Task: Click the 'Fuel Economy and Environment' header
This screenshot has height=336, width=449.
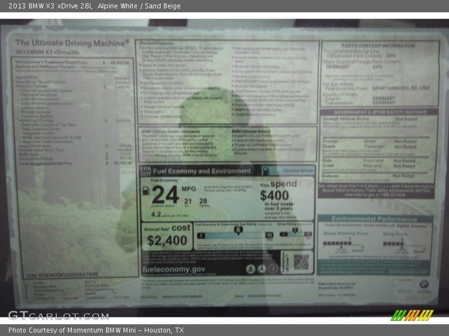Action: (x=202, y=171)
